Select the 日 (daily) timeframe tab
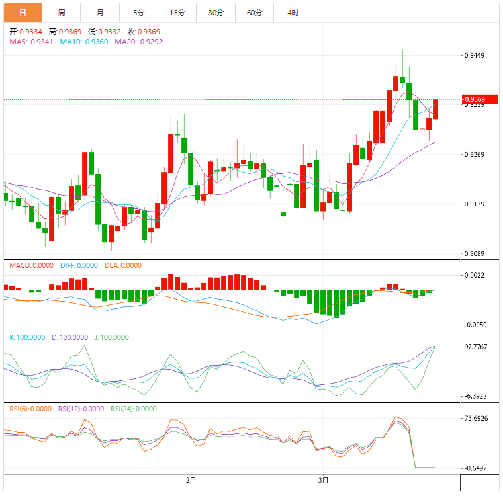The image size is (503, 498). coord(23,13)
